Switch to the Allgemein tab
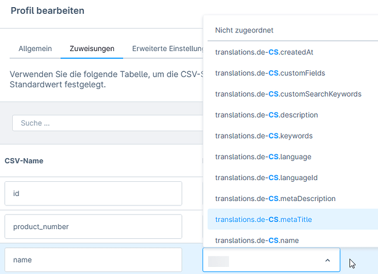Image resolution: width=378 pixels, height=274 pixels. pos(35,48)
